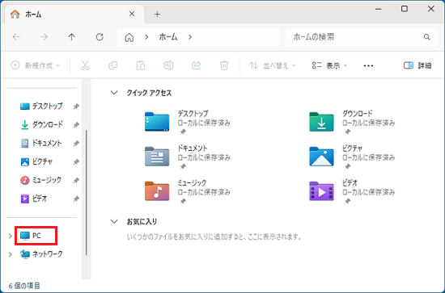
Task: Click the Cut scissors icon
Action: (x=85, y=65)
